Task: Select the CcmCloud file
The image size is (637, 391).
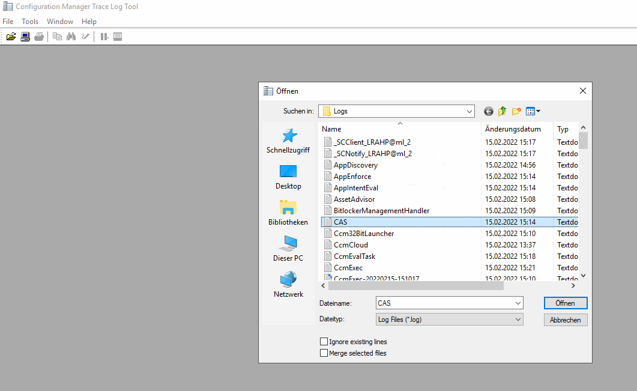Action: tap(351, 244)
